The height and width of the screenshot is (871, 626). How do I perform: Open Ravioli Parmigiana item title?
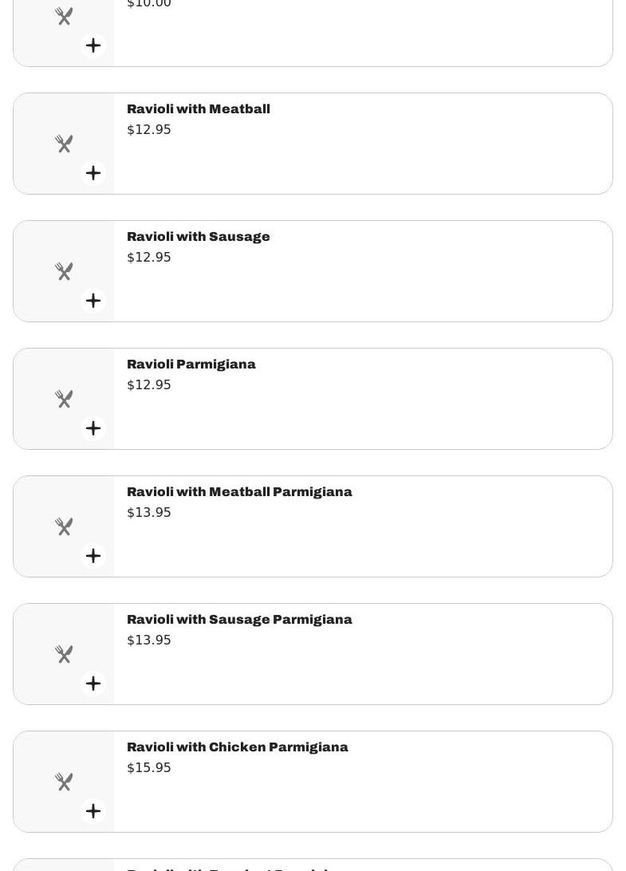tap(191, 365)
